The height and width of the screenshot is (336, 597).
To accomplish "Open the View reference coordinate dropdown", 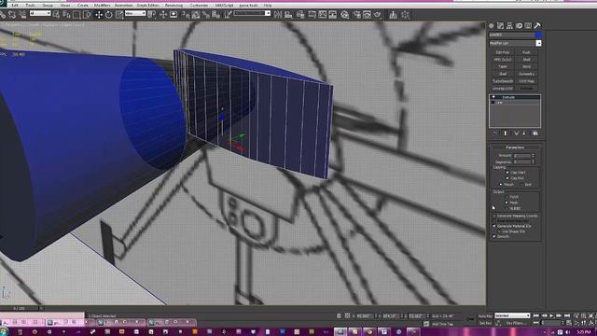I will [135, 13].
